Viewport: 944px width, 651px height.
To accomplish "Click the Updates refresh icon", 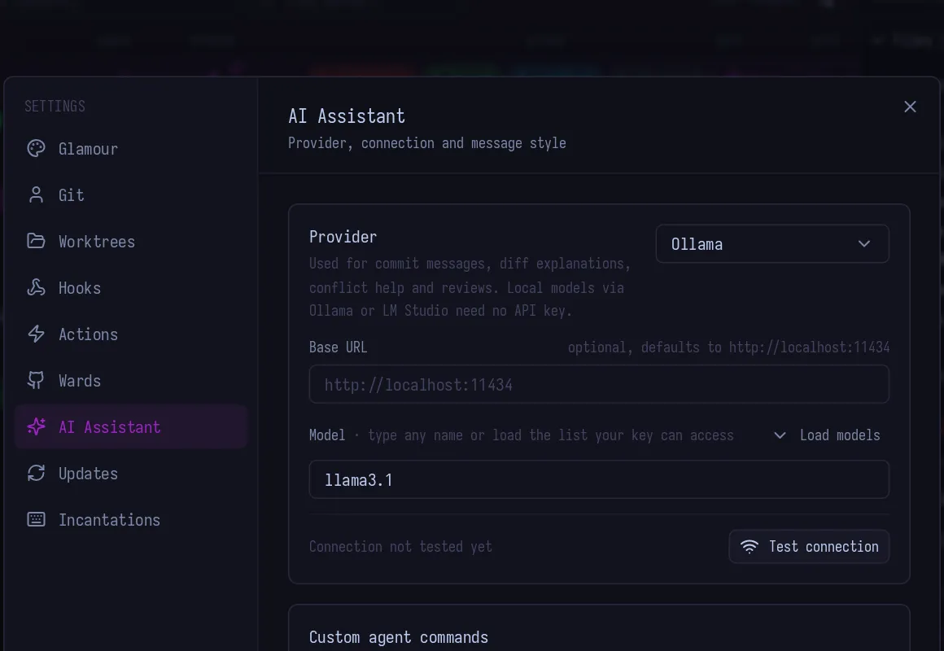I will [36, 473].
